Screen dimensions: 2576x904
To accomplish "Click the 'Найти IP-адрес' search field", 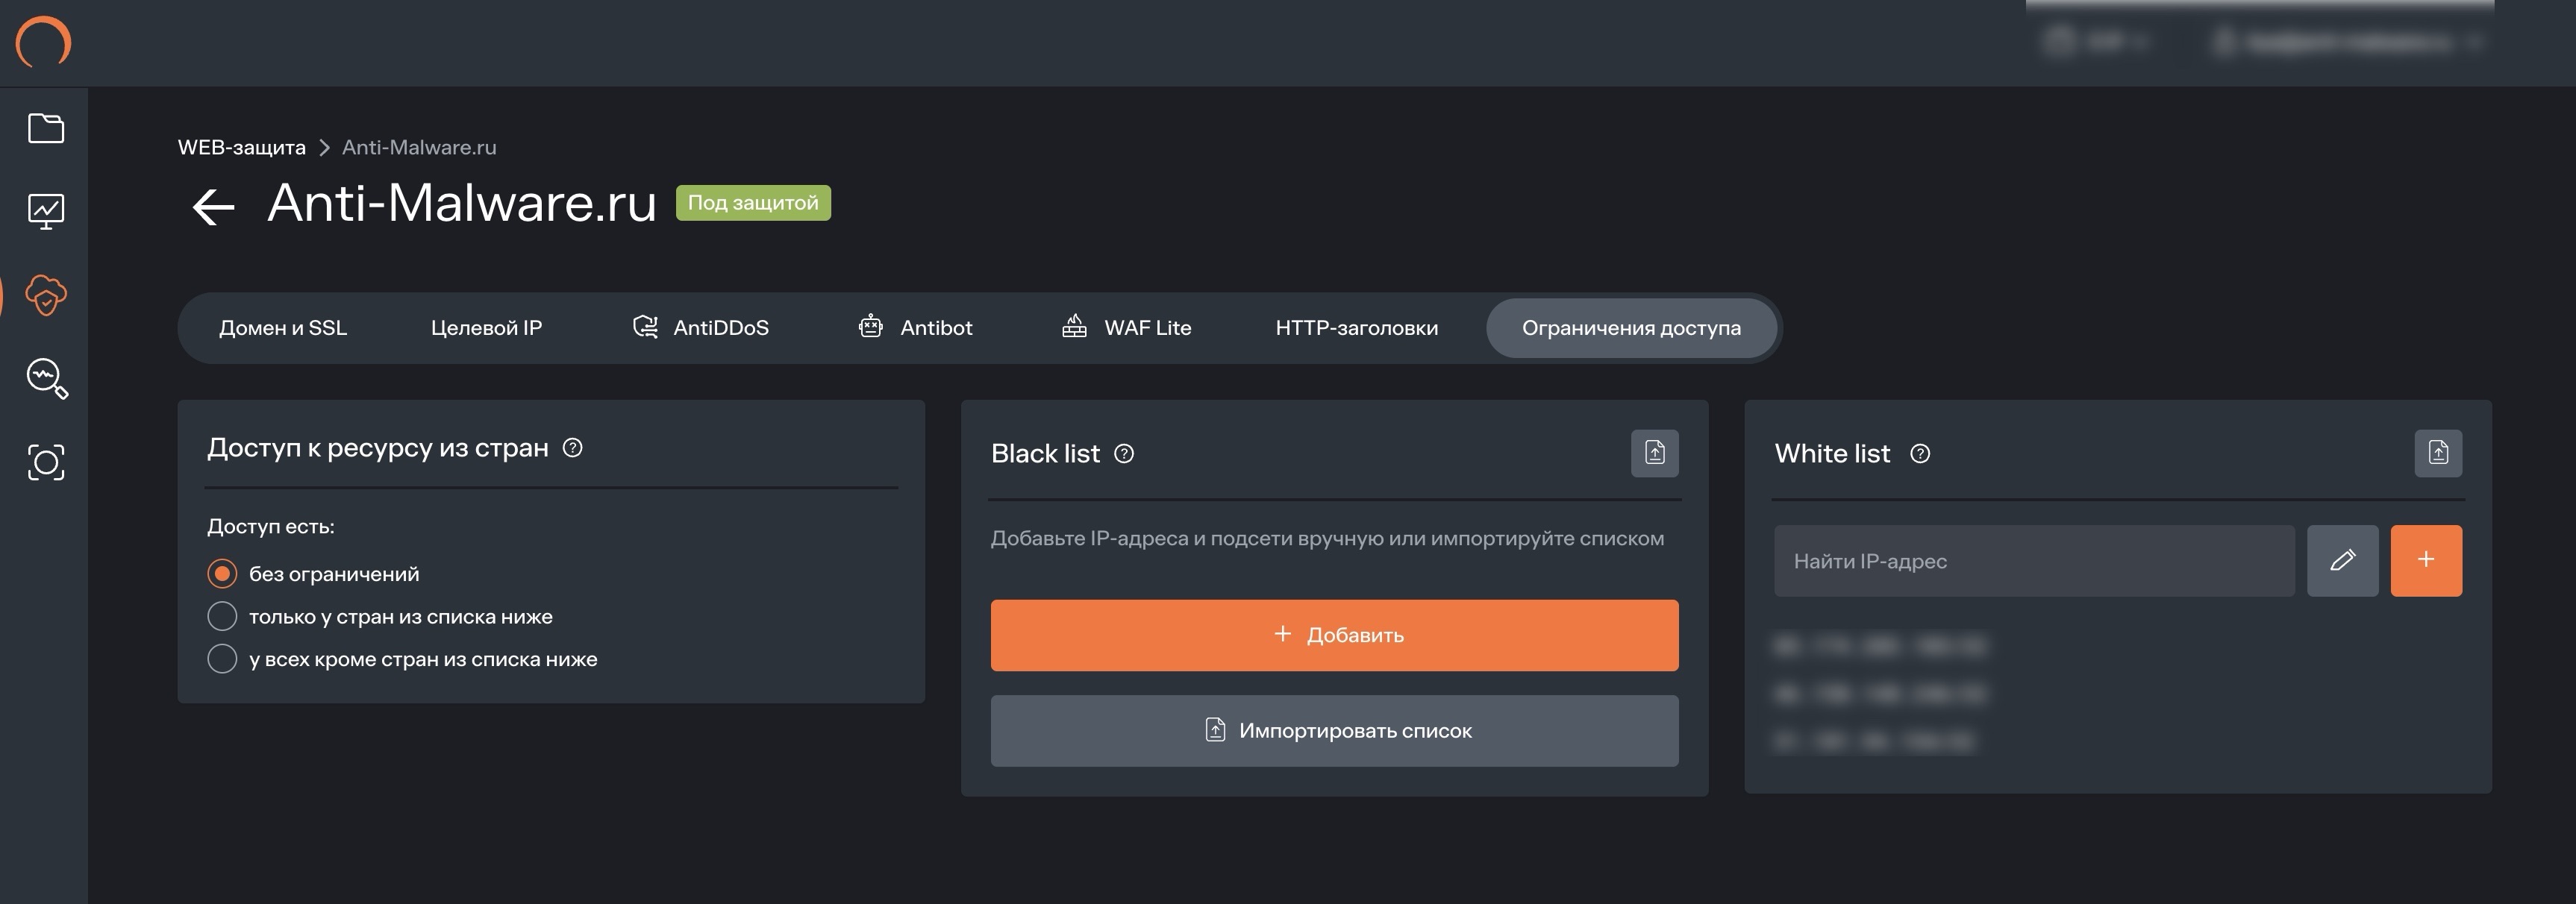I will tap(2033, 561).
